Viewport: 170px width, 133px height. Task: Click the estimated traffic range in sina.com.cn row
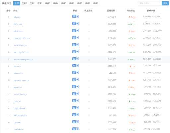(x=152, y=129)
